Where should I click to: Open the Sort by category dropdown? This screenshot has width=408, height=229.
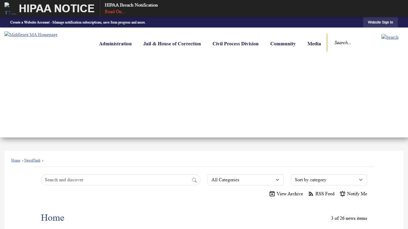pos(329,180)
